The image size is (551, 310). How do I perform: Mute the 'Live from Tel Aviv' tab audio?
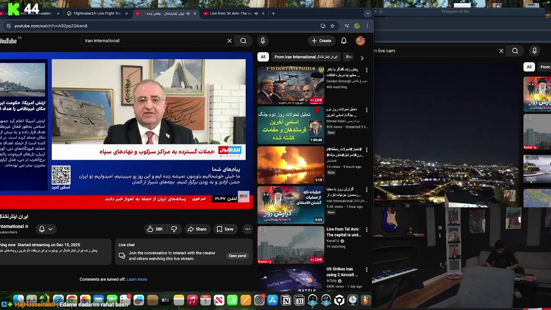coord(256,13)
